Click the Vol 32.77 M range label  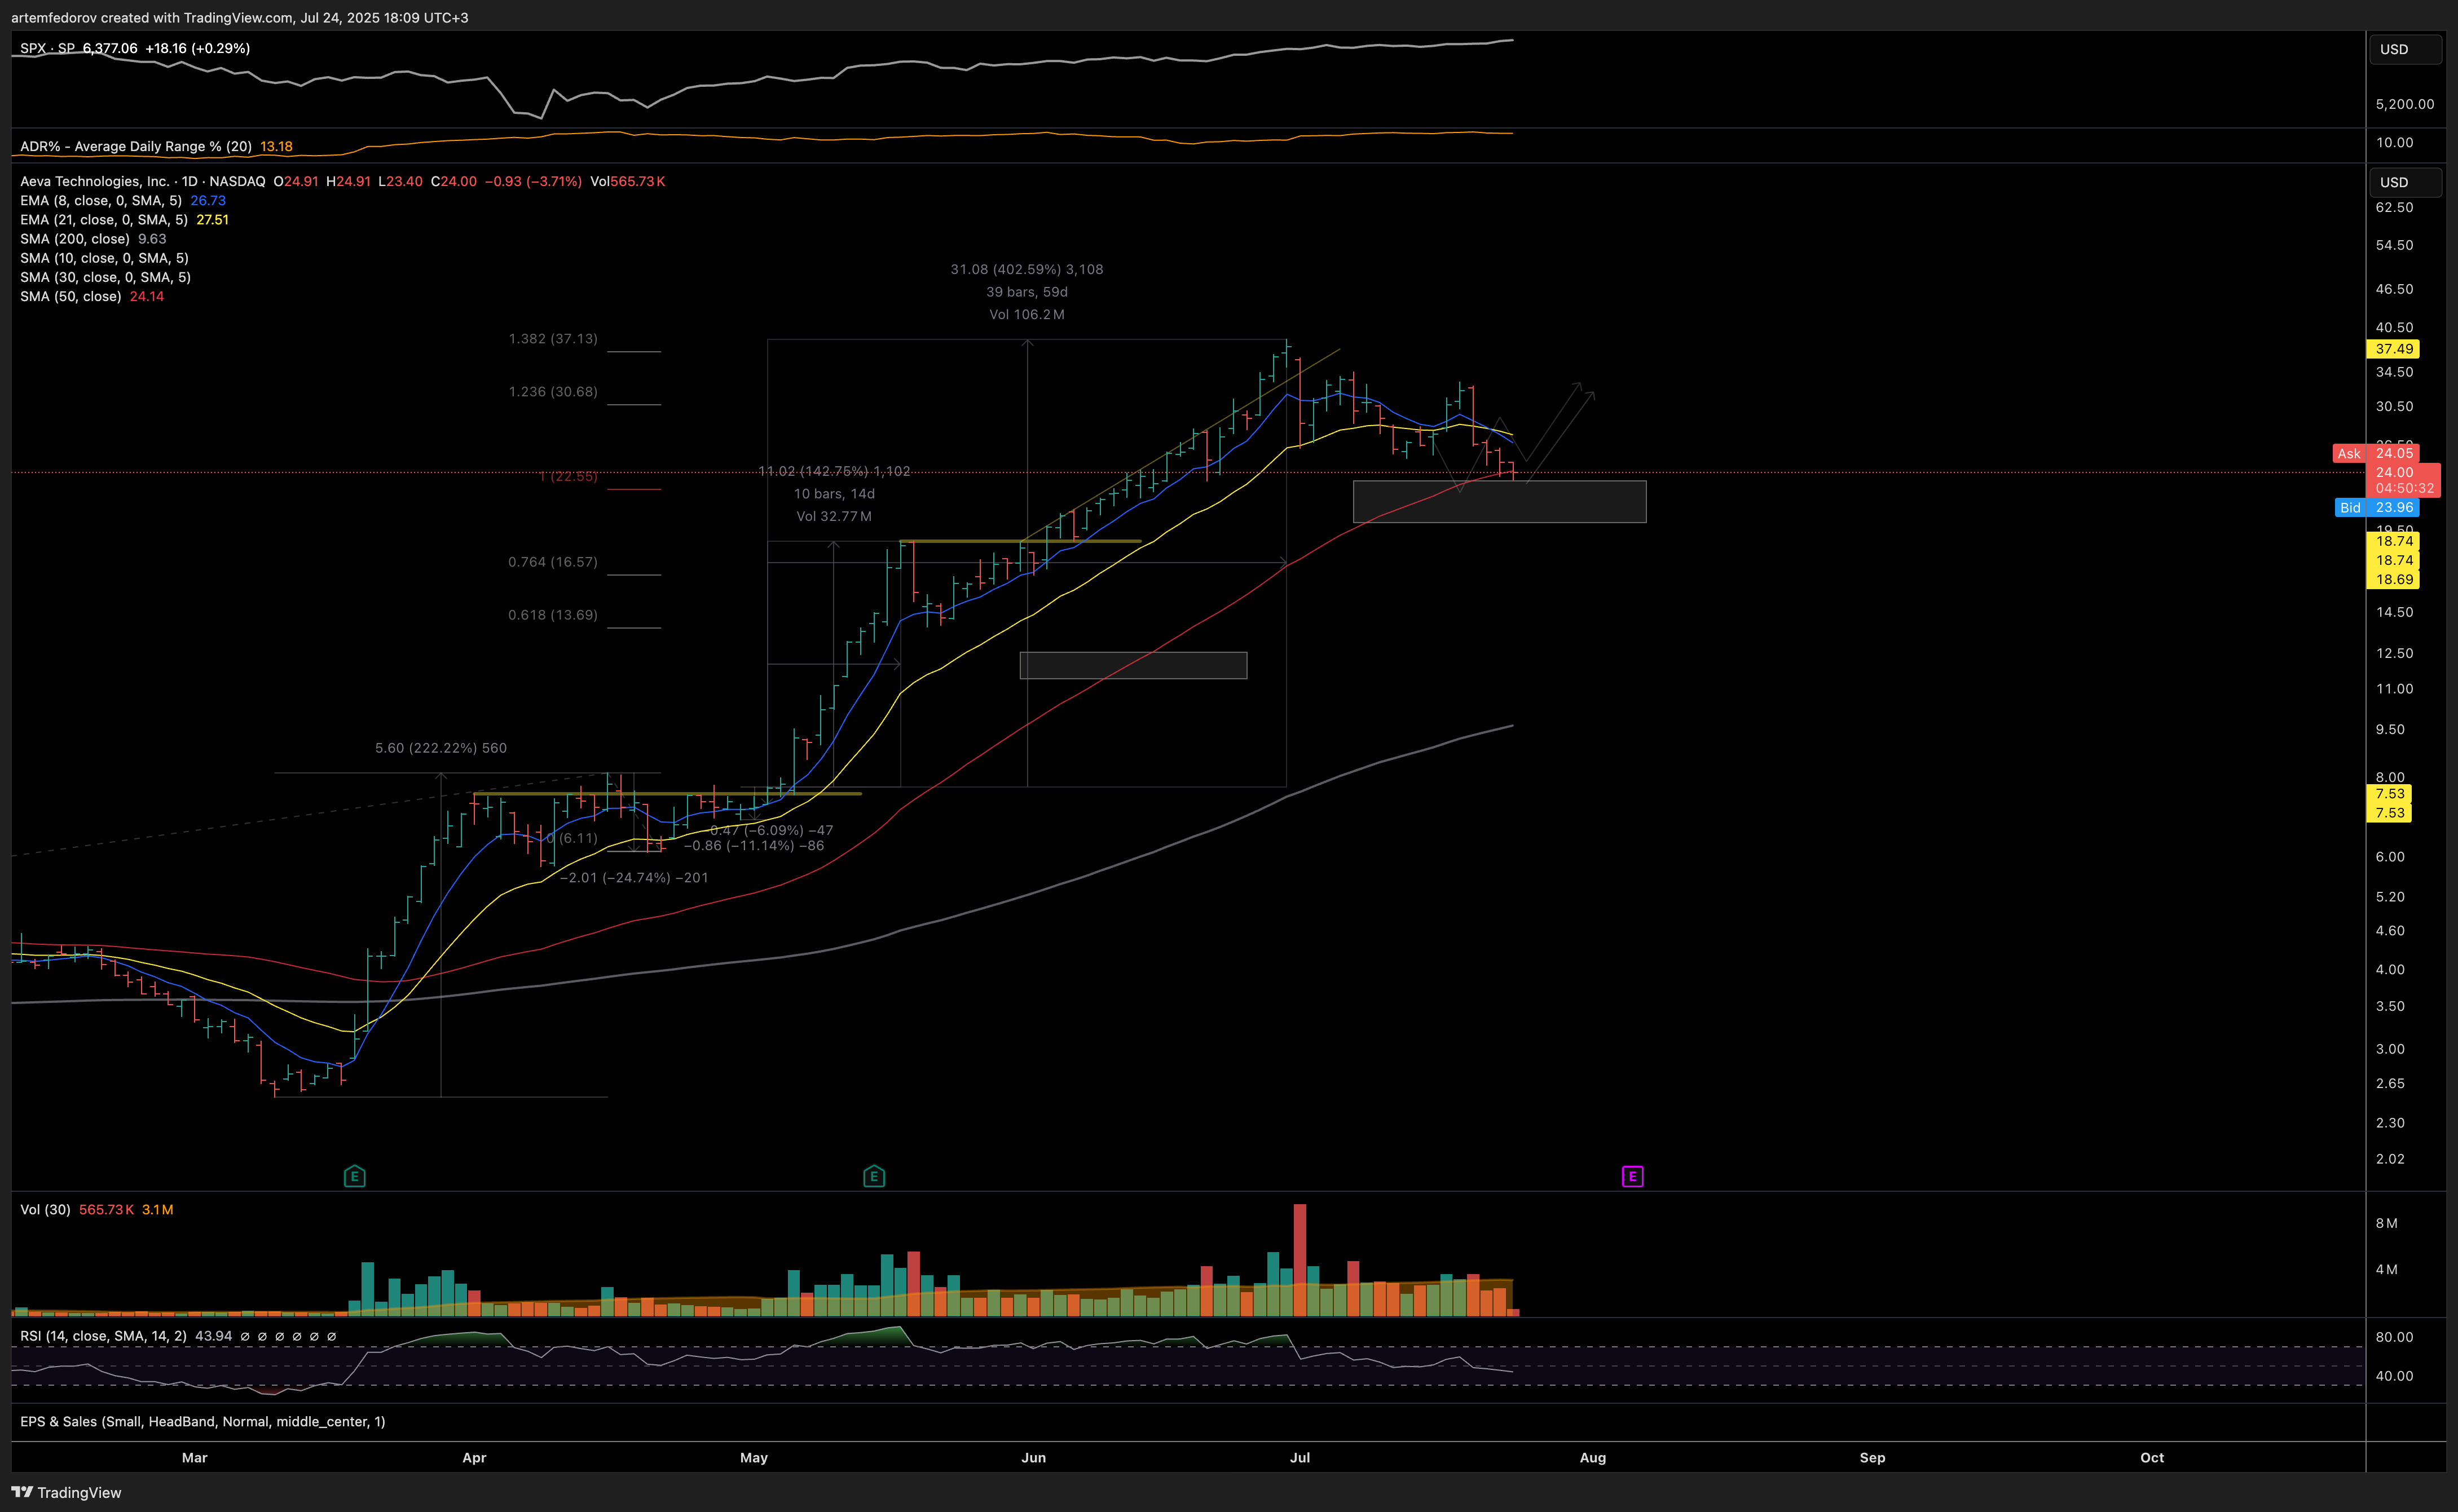point(834,516)
